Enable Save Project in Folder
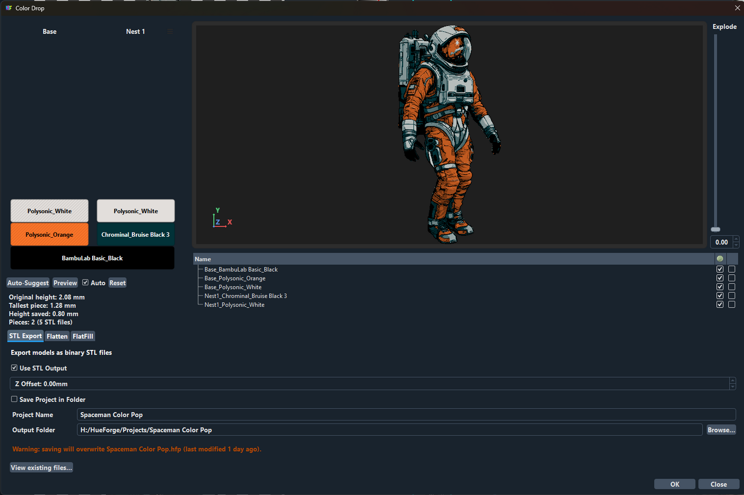744x495 pixels. coord(14,399)
